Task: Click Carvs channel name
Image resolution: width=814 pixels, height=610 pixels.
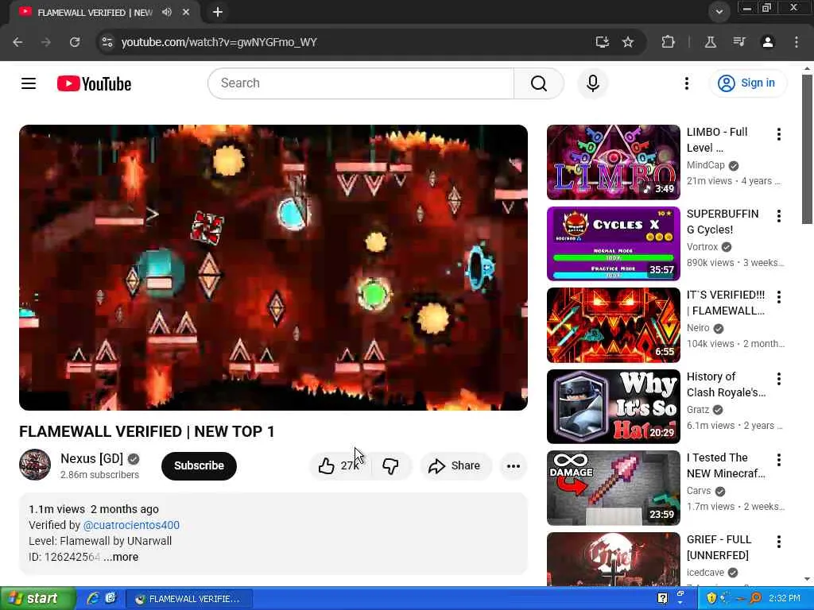Action: click(x=699, y=491)
